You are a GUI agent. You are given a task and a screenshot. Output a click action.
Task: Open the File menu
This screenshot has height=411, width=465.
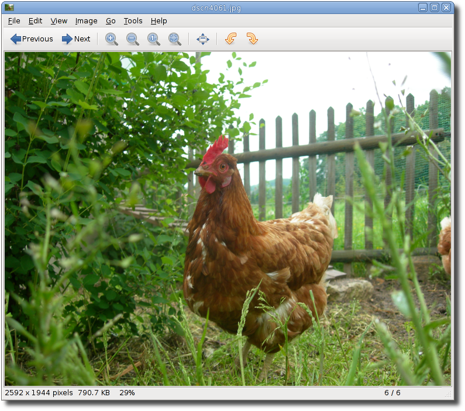point(14,21)
